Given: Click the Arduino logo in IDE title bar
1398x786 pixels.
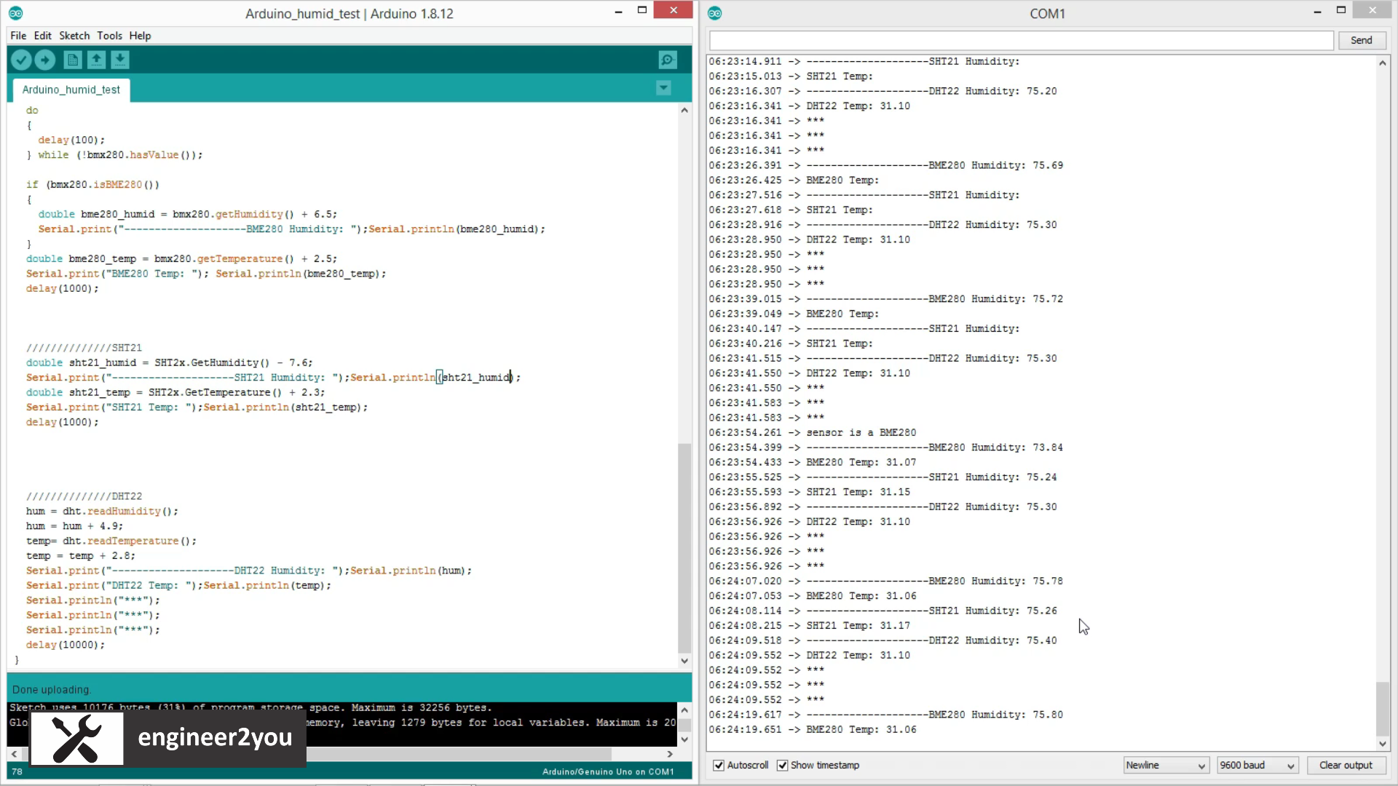Looking at the screenshot, I should tap(15, 13).
